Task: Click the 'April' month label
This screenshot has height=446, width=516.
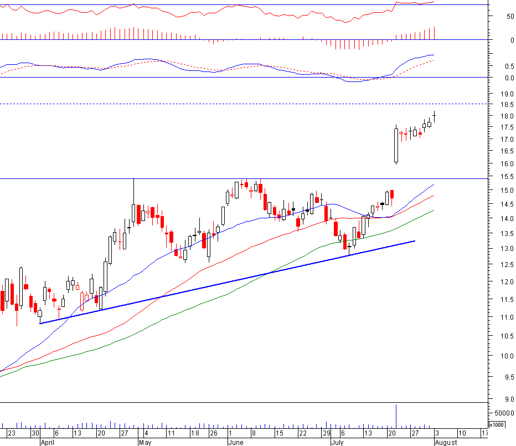Action: click(48, 442)
